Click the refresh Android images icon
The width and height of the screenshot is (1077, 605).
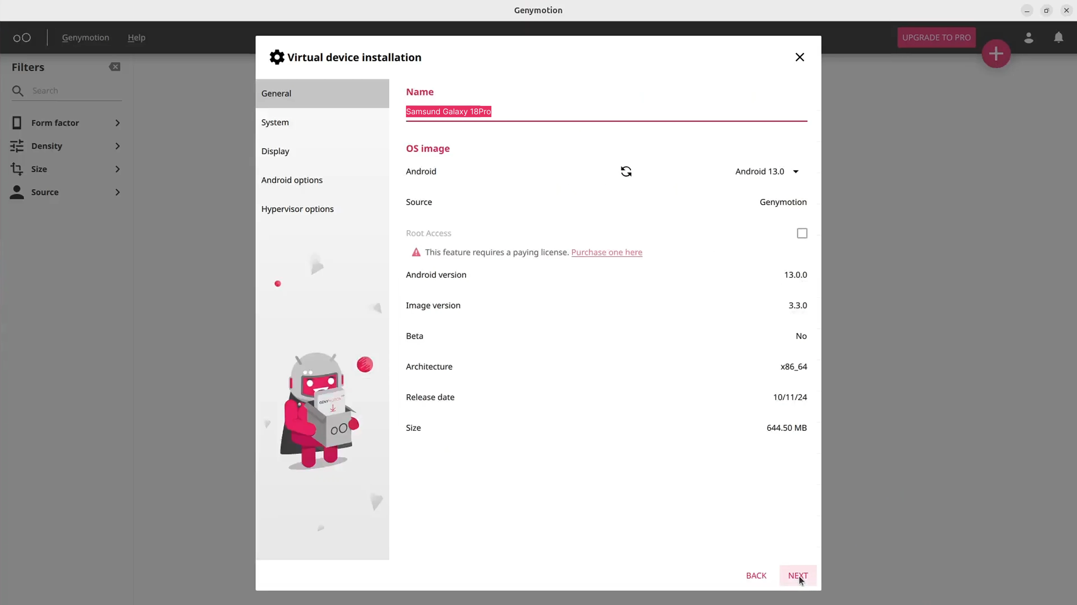pyautogui.click(x=626, y=172)
